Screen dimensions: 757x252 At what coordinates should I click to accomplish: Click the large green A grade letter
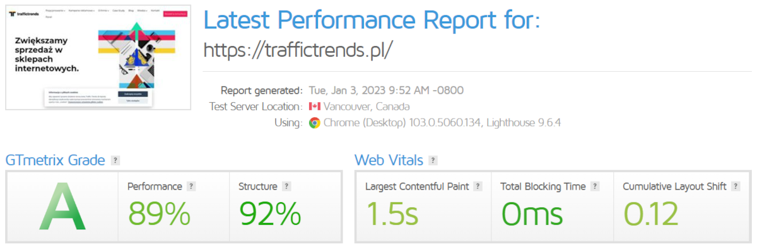coord(62,206)
